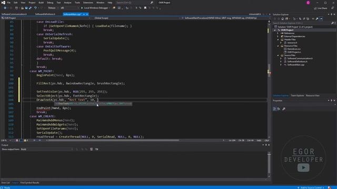Click Home icon in Solution Explorer toolbar
337x189 pixels.
[x=283, y=19]
